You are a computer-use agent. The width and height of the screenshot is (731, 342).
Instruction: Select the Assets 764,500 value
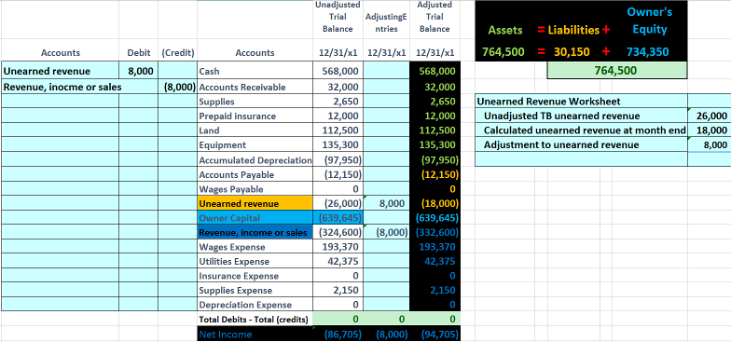[503, 52]
